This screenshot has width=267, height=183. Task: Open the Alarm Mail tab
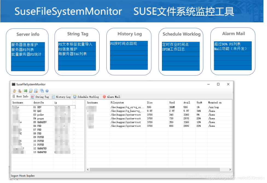[x=112, y=97]
